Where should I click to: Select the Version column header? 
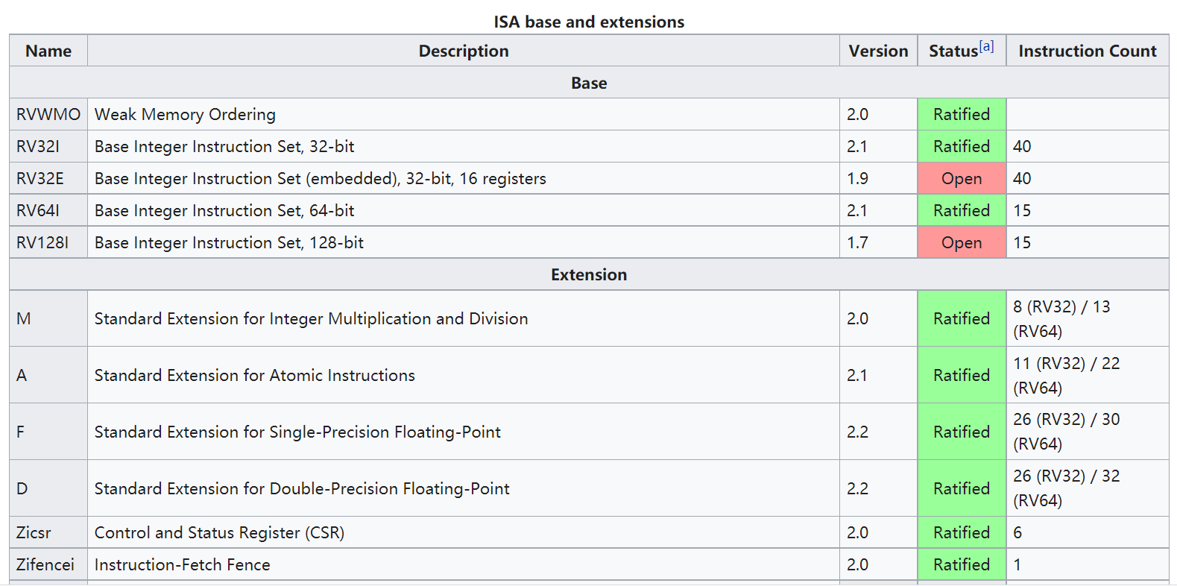click(878, 51)
